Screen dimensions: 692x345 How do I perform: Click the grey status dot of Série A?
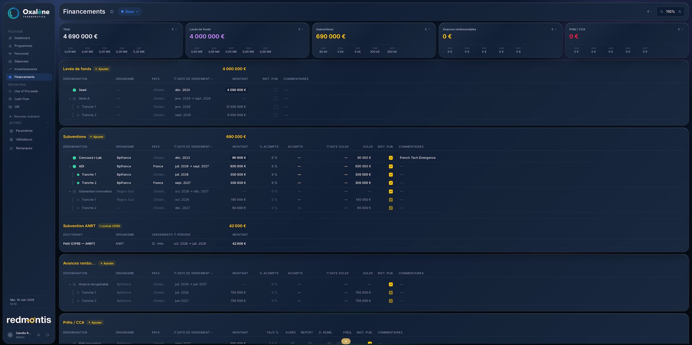point(74,99)
